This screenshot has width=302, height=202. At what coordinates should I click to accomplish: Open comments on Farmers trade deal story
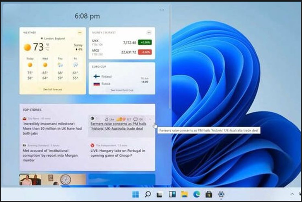138,119
